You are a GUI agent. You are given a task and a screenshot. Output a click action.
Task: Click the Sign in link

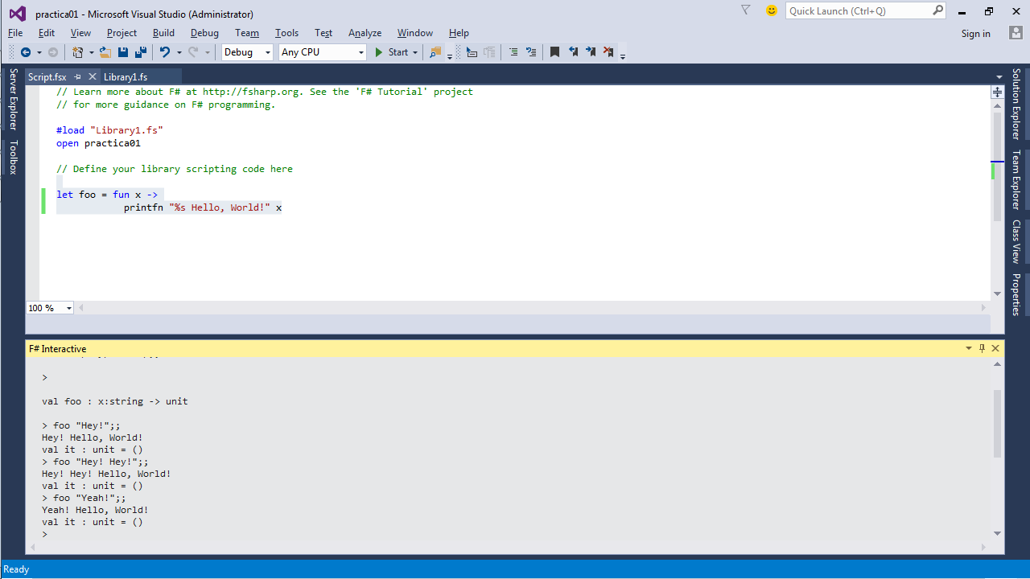point(975,34)
